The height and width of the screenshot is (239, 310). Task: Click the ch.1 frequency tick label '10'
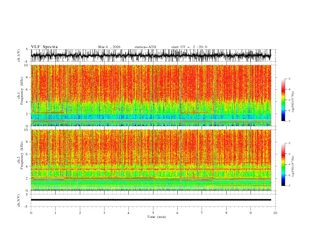click(26, 65)
